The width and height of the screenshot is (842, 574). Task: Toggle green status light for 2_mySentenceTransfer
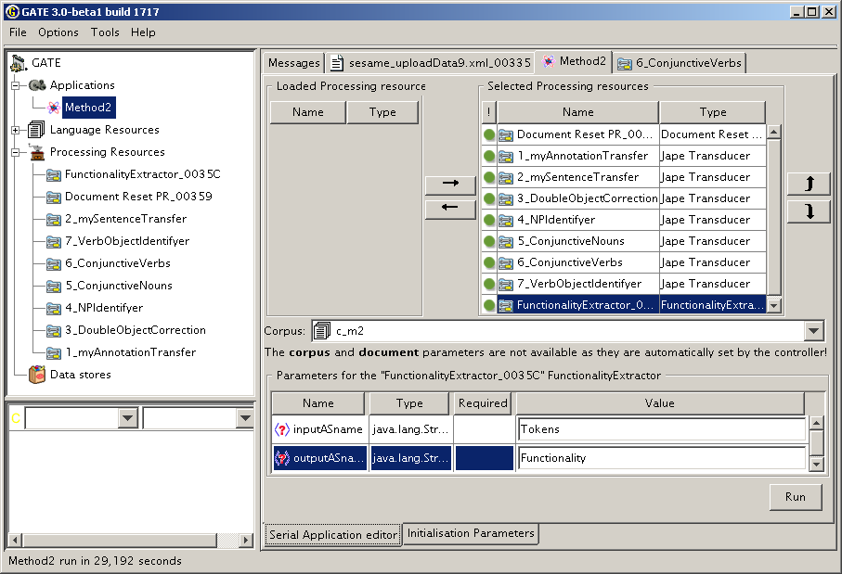click(488, 177)
